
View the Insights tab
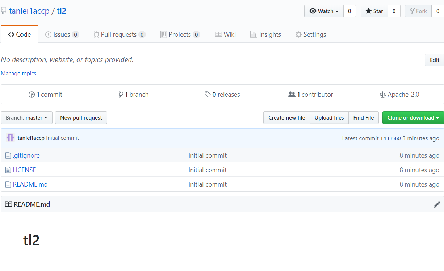(x=265, y=34)
